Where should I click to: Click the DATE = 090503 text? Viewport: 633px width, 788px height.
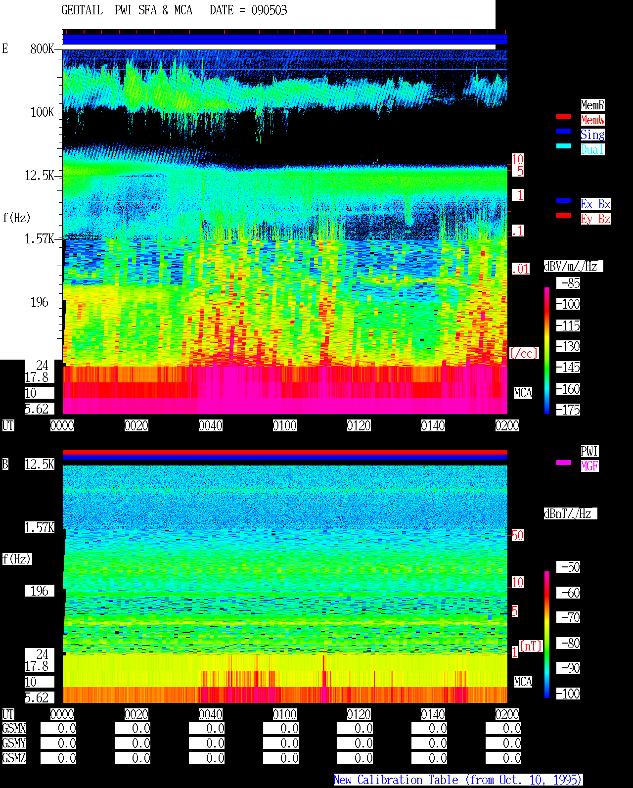point(248,10)
